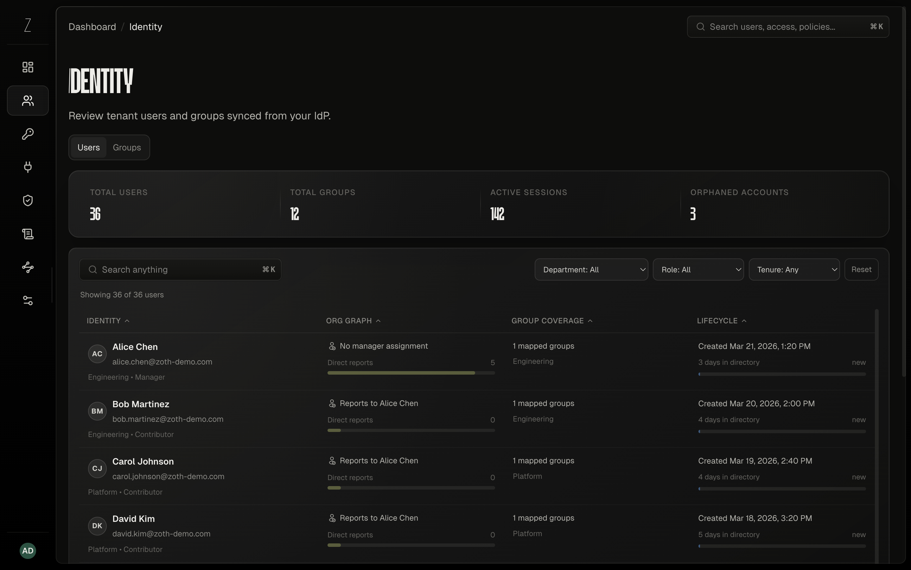Click the scroll audit log sidebar icon
This screenshot has height=570, width=911.
click(28, 234)
